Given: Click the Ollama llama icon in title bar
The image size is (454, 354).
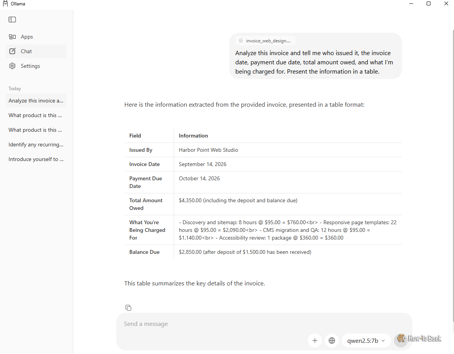Looking at the screenshot, I should (5, 4).
